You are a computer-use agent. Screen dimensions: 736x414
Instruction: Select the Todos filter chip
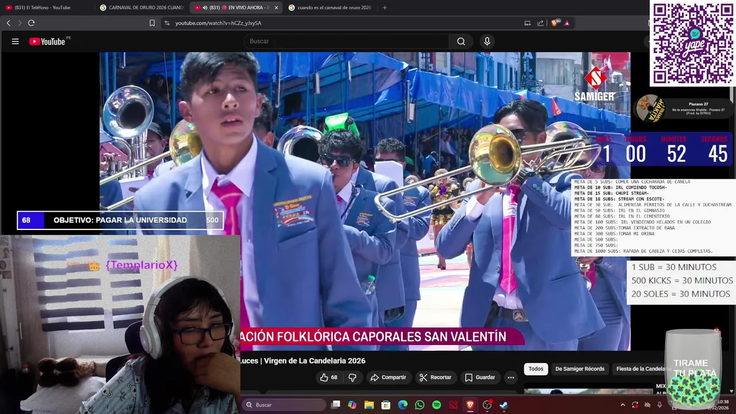click(536, 369)
